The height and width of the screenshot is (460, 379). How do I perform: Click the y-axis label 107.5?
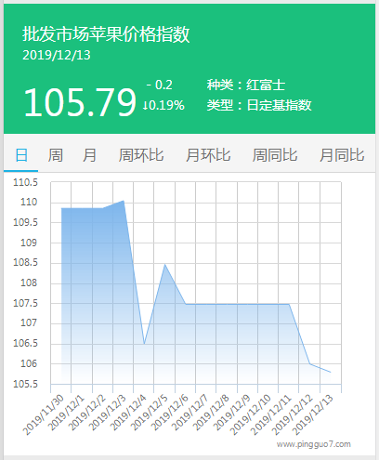pos(25,303)
